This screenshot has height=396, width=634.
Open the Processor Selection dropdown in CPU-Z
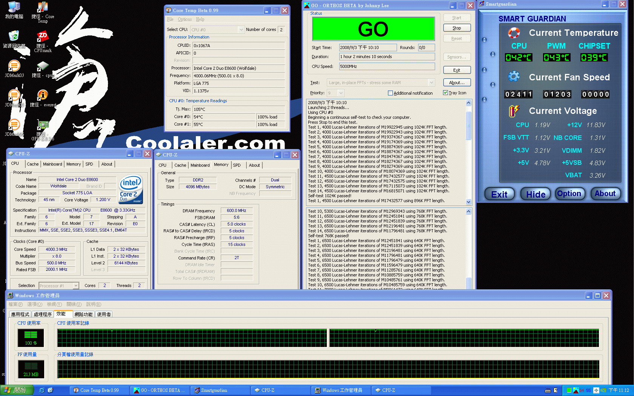tap(76, 286)
